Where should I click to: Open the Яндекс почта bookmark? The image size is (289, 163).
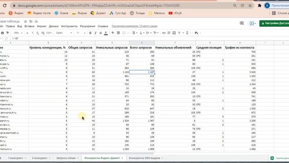39,13
